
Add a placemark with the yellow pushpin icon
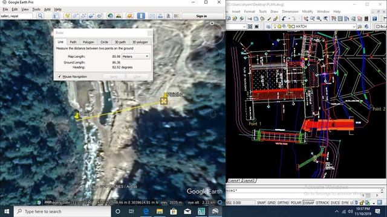tap(67, 16)
